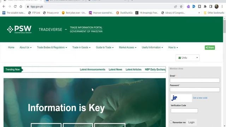The height and width of the screenshot is (127, 226).
Task: Reload the current page
Action: click(x=15, y=6)
